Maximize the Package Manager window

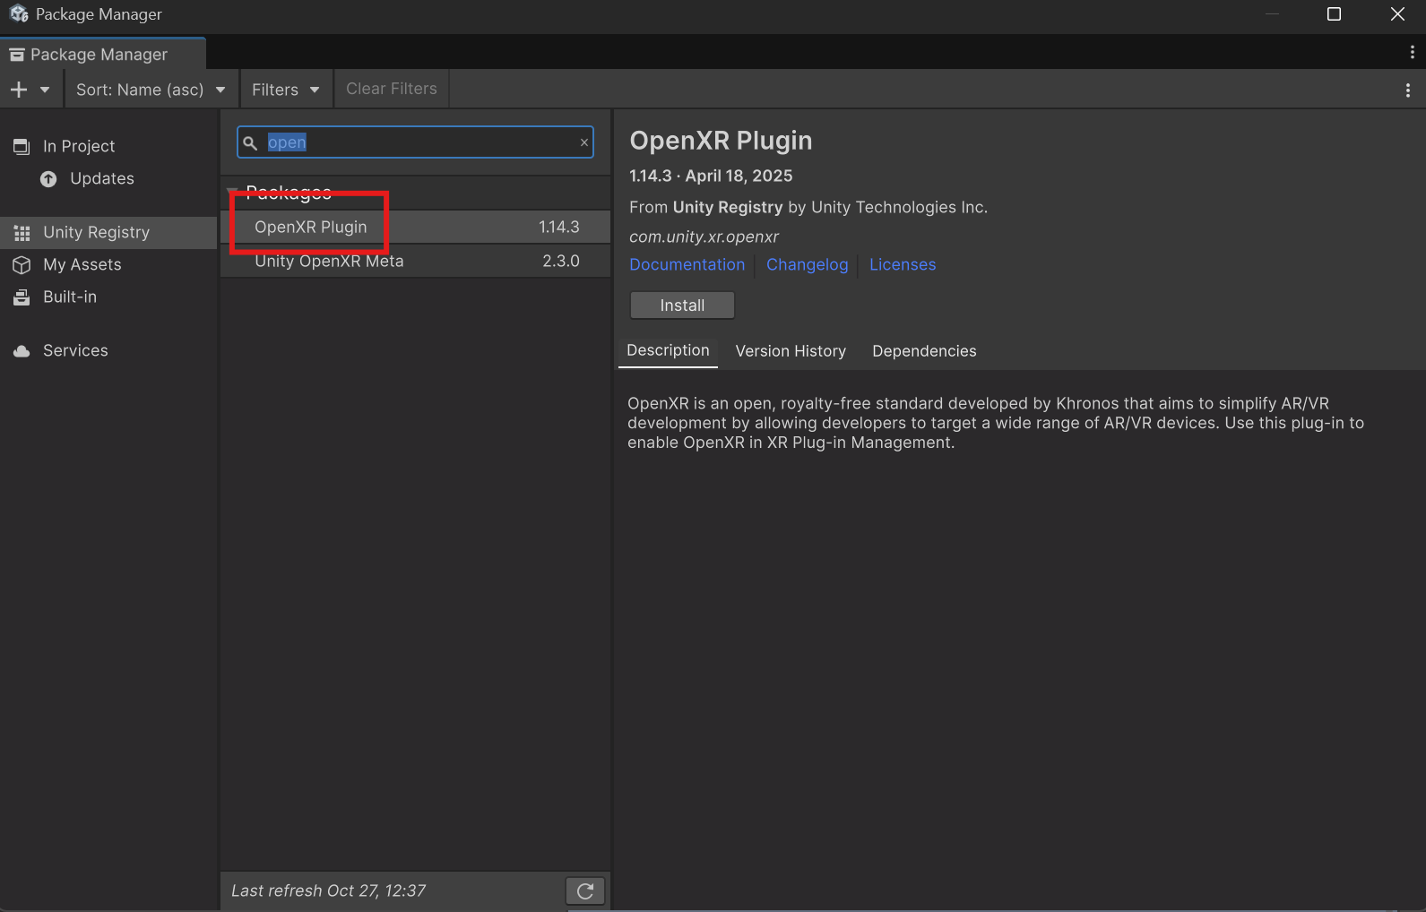[1334, 14]
